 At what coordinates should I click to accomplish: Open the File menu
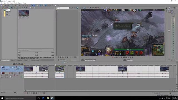pos(1,3)
